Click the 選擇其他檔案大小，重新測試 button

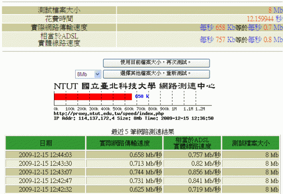[156, 74]
